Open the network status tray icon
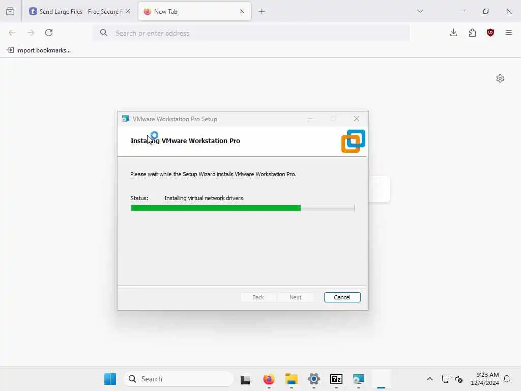The image size is (521, 391). point(446,379)
